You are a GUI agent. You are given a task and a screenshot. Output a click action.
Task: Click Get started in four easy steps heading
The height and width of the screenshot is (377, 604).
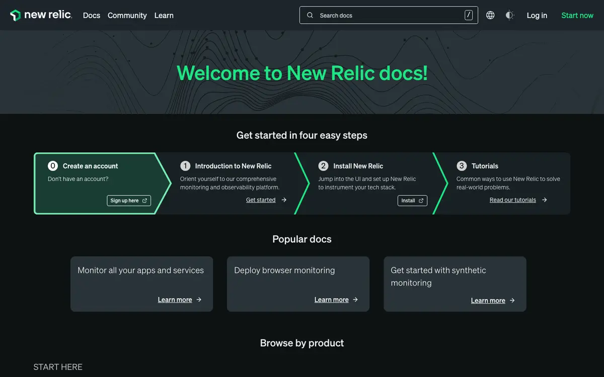click(302, 135)
